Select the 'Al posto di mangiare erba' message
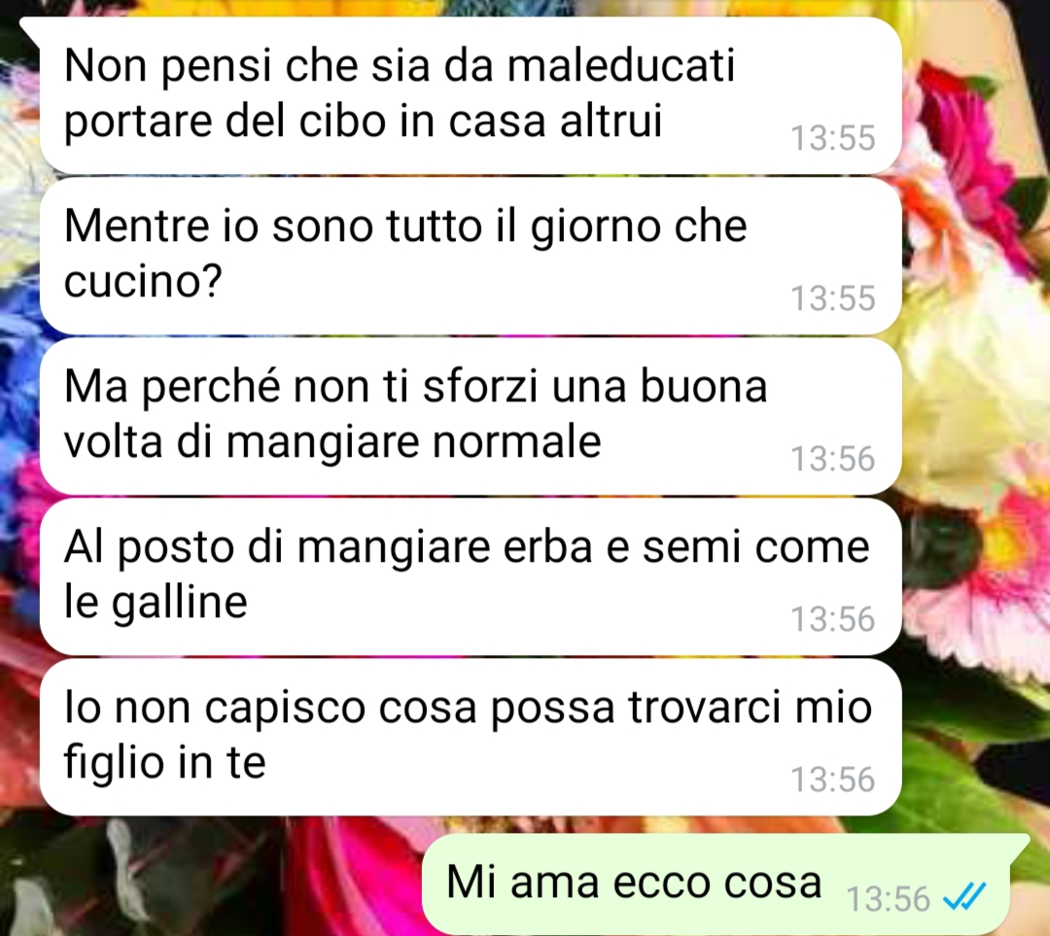1050x936 pixels. (471, 576)
